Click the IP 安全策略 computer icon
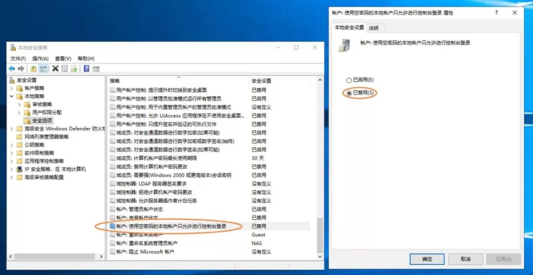The image size is (533, 275). [19, 169]
